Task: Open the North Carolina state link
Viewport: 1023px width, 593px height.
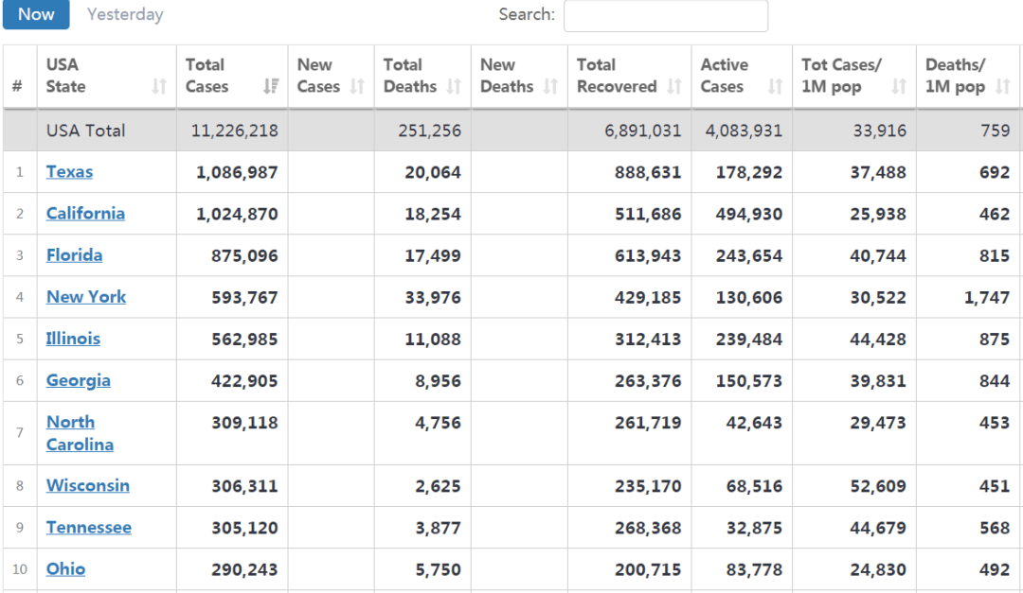Action: (x=80, y=433)
